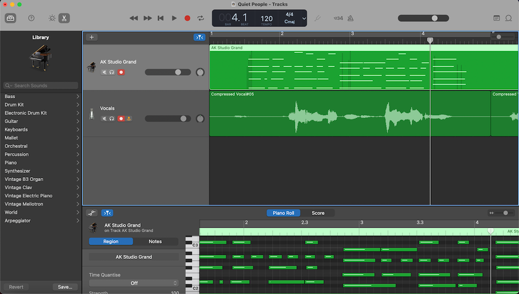Open the LCD display mode dropdown

point(304,18)
